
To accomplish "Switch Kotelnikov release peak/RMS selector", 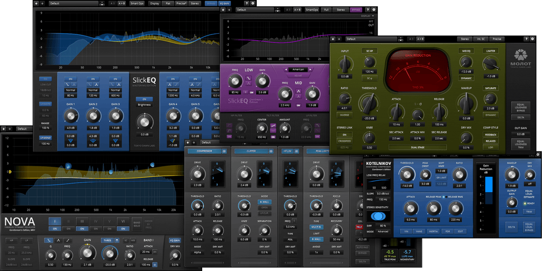I will pos(445,196).
